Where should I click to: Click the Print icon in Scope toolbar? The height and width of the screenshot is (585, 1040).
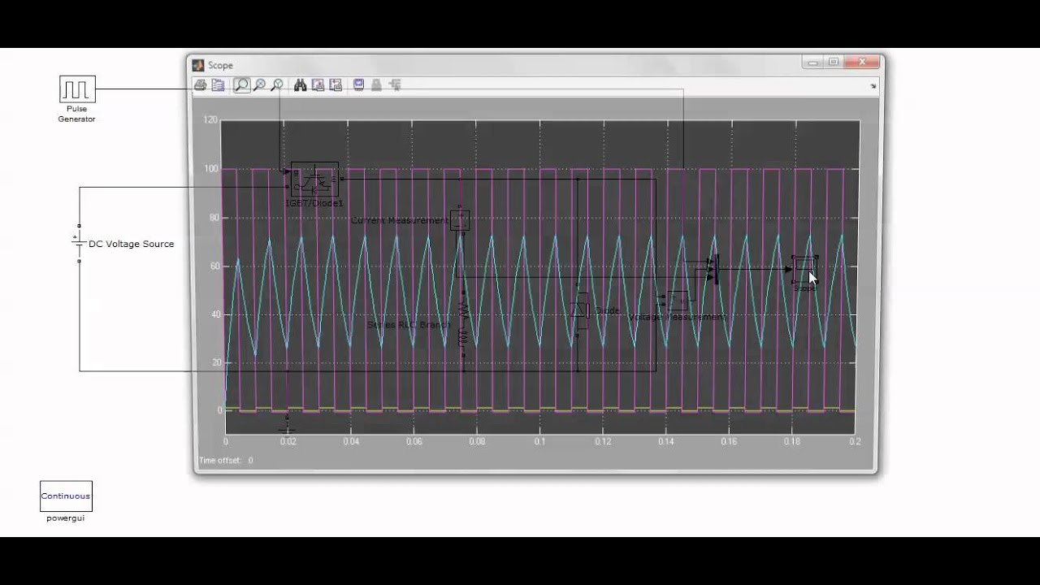point(201,84)
